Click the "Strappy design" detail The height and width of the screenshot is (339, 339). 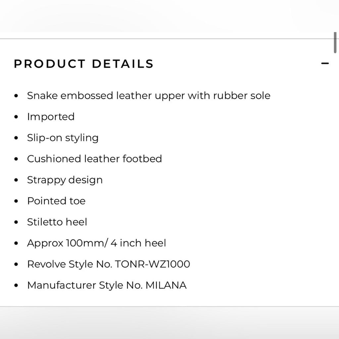tap(65, 180)
